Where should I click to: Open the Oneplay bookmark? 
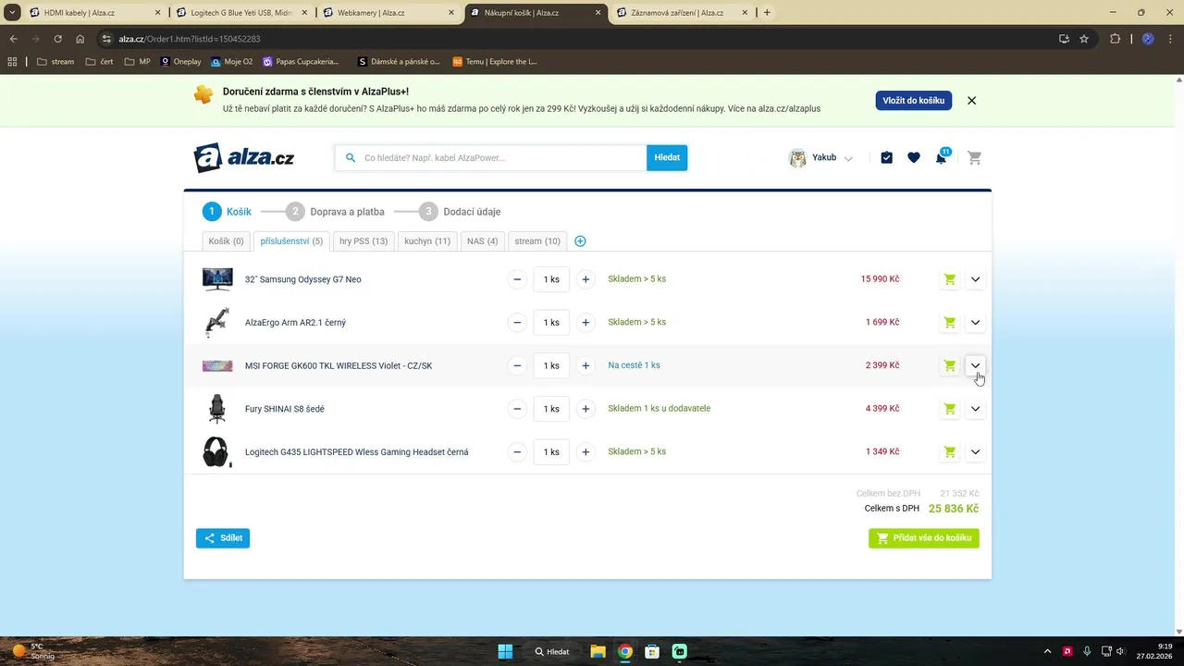(180, 62)
